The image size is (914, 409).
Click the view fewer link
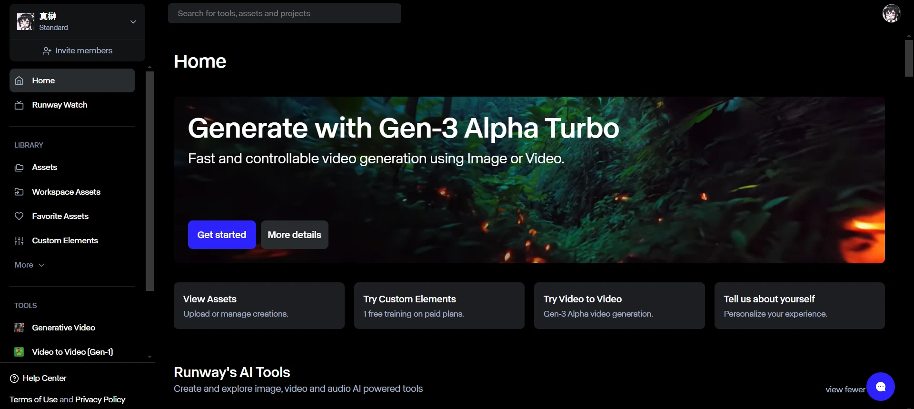pyautogui.click(x=845, y=389)
